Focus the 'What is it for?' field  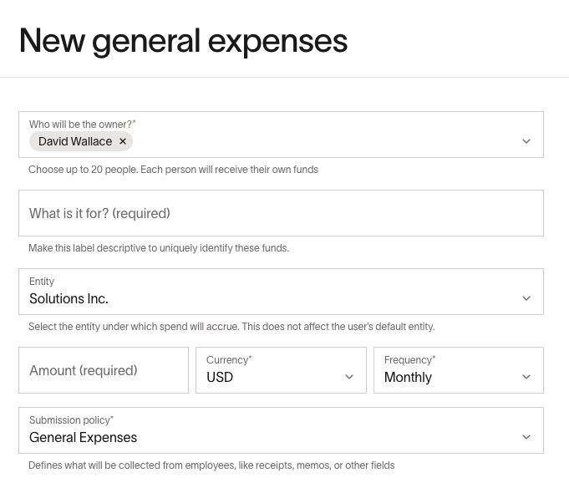tap(281, 213)
